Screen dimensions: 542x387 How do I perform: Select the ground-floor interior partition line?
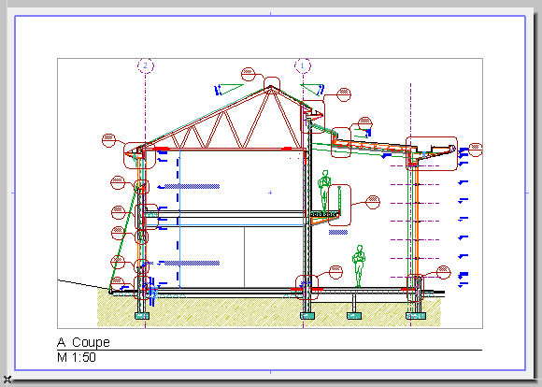click(245, 257)
